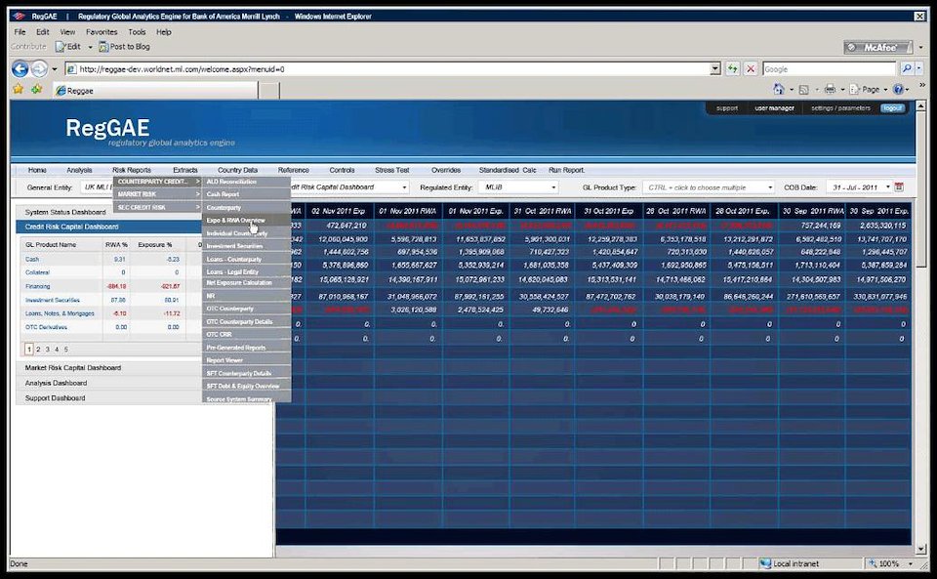
Task: Click the Financing product link
Action: coord(38,286)
